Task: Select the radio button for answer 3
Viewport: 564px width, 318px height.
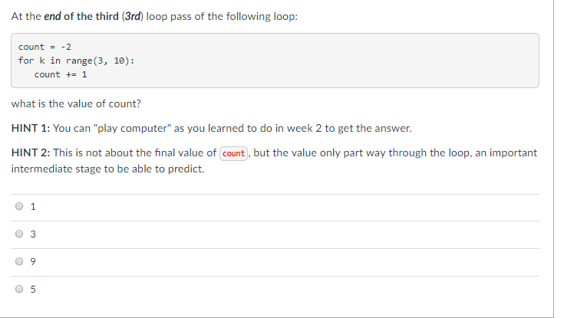Action: click(19, 234)
